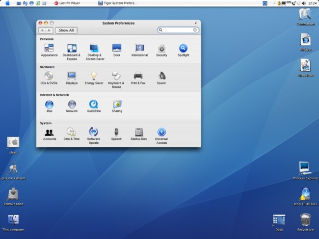319x239 pixels.
Task: Open the Dock desktop shortcut
Action: pyautogui.click(x=279, y=222)
